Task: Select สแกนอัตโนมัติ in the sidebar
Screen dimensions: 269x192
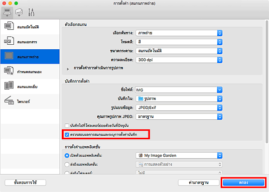Action: (x=30, y=27)
